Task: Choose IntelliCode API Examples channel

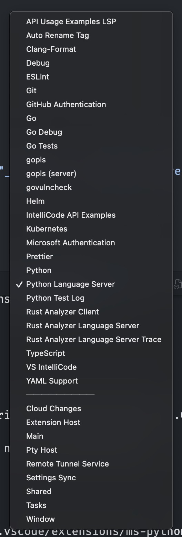Action: pyautogui.click(x=91, y=215)
